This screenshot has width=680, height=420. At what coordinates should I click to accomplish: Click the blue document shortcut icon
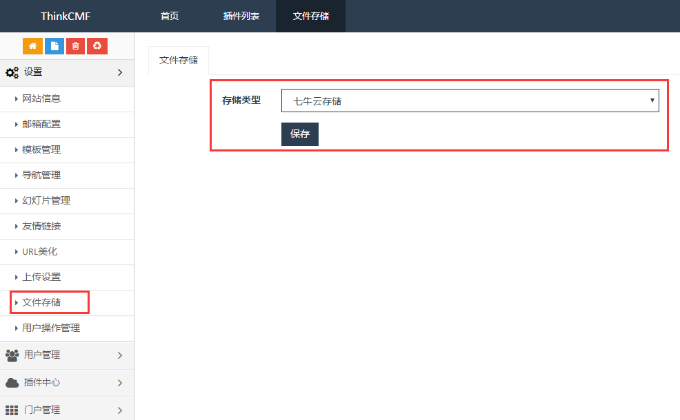click(54, 46)
